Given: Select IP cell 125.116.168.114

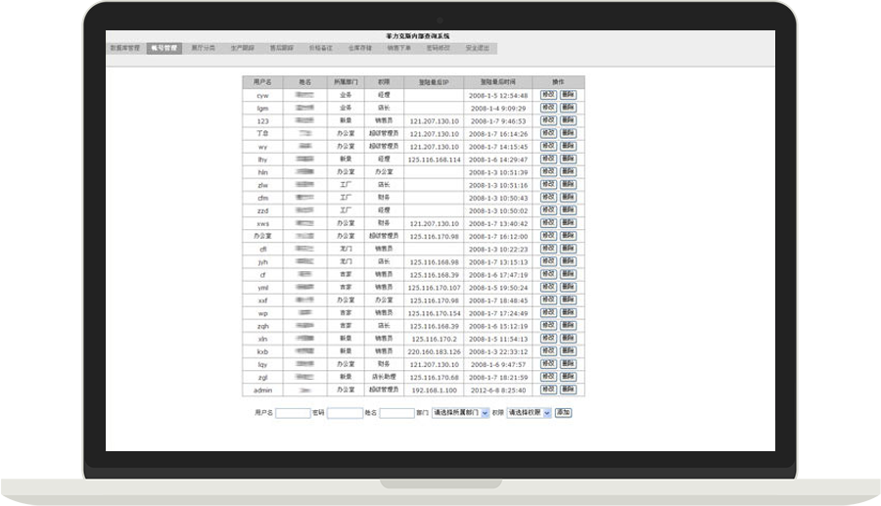Looking at the screenshot, I should click(x=434, y=160).
